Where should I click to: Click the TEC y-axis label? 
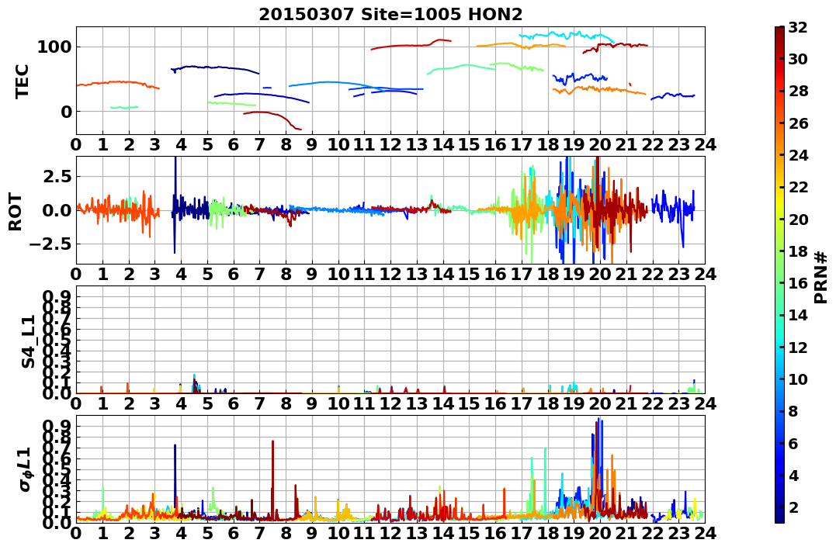21,81
